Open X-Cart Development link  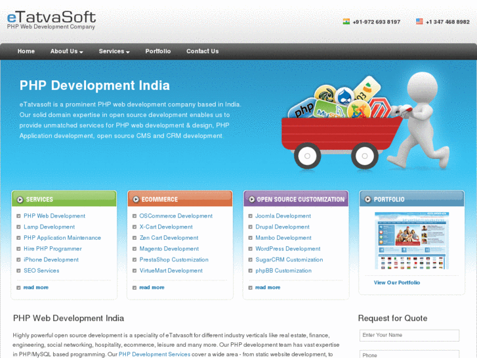(x=166, y=227)
